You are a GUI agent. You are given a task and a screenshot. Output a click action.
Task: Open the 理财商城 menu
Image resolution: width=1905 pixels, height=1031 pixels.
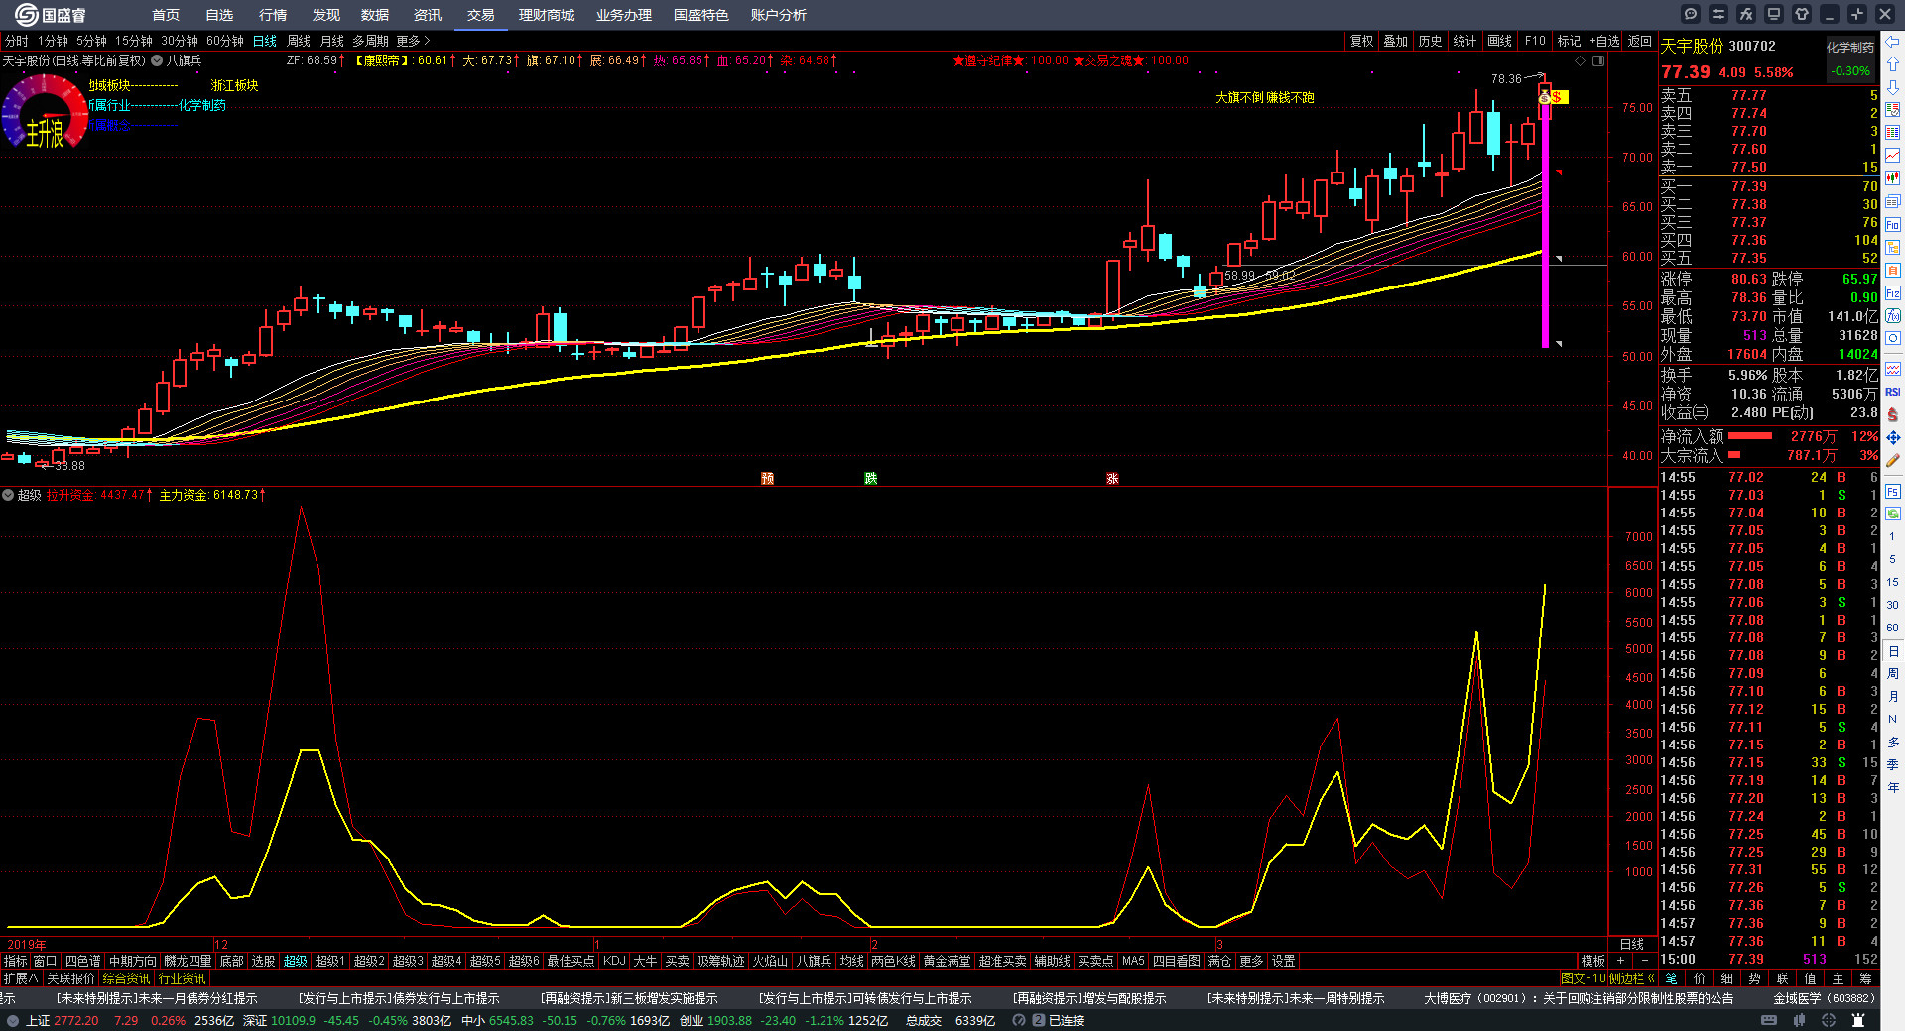(547, 15)
